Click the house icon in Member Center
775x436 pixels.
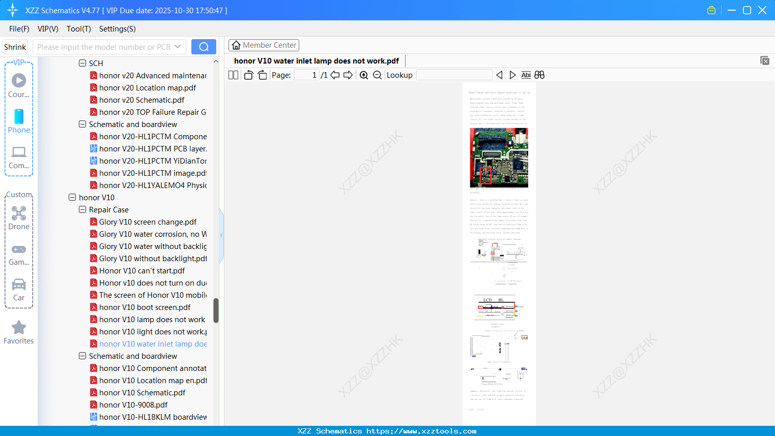click(x=236, y=45)
